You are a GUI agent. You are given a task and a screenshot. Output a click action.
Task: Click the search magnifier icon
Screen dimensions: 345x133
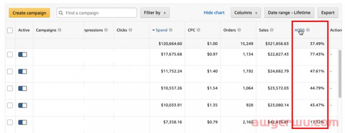(x=61, y=13)
